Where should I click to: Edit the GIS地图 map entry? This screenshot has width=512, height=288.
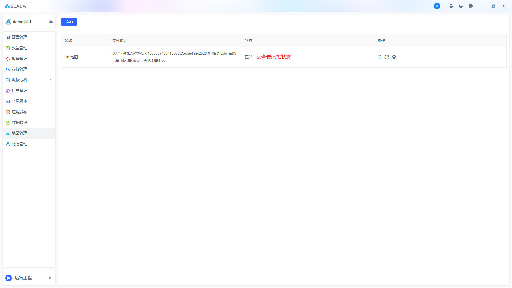(387, 57)
